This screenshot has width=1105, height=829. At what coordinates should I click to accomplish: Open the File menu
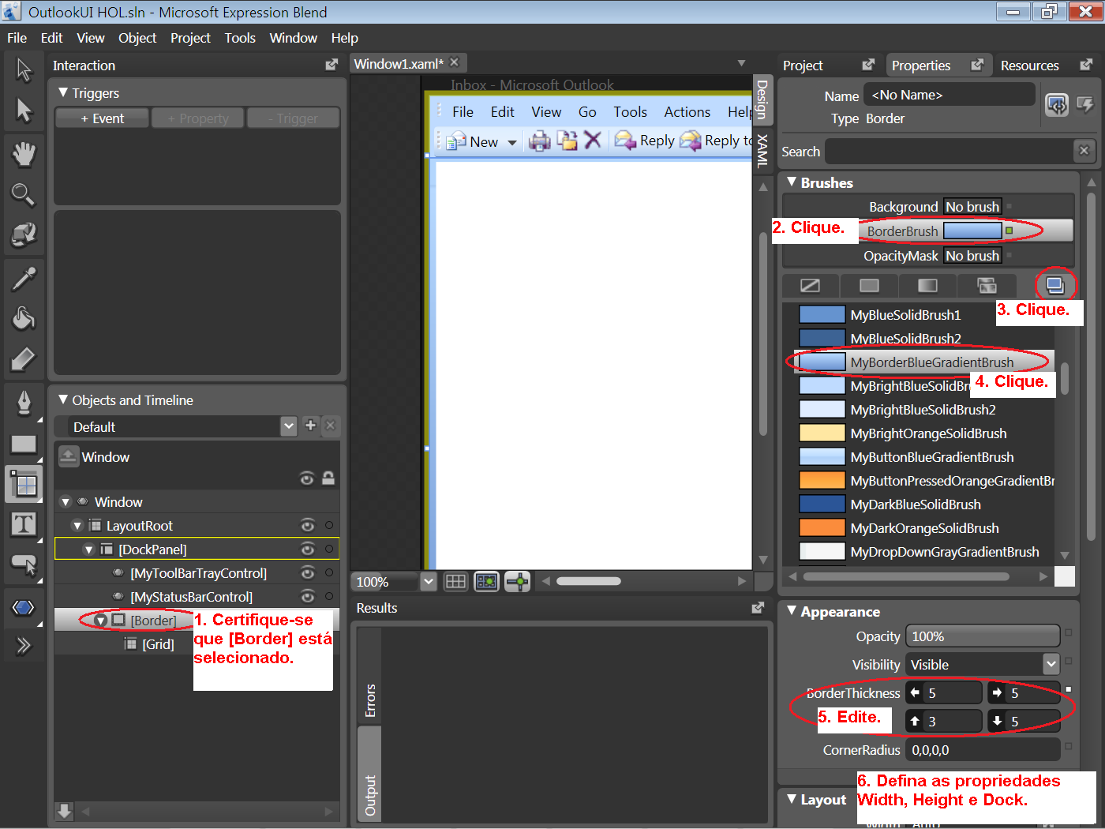coord(17,38)
